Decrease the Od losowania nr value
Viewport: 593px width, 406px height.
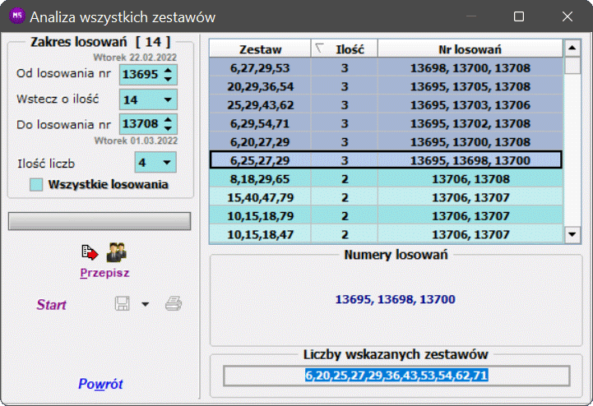point(169,79)
